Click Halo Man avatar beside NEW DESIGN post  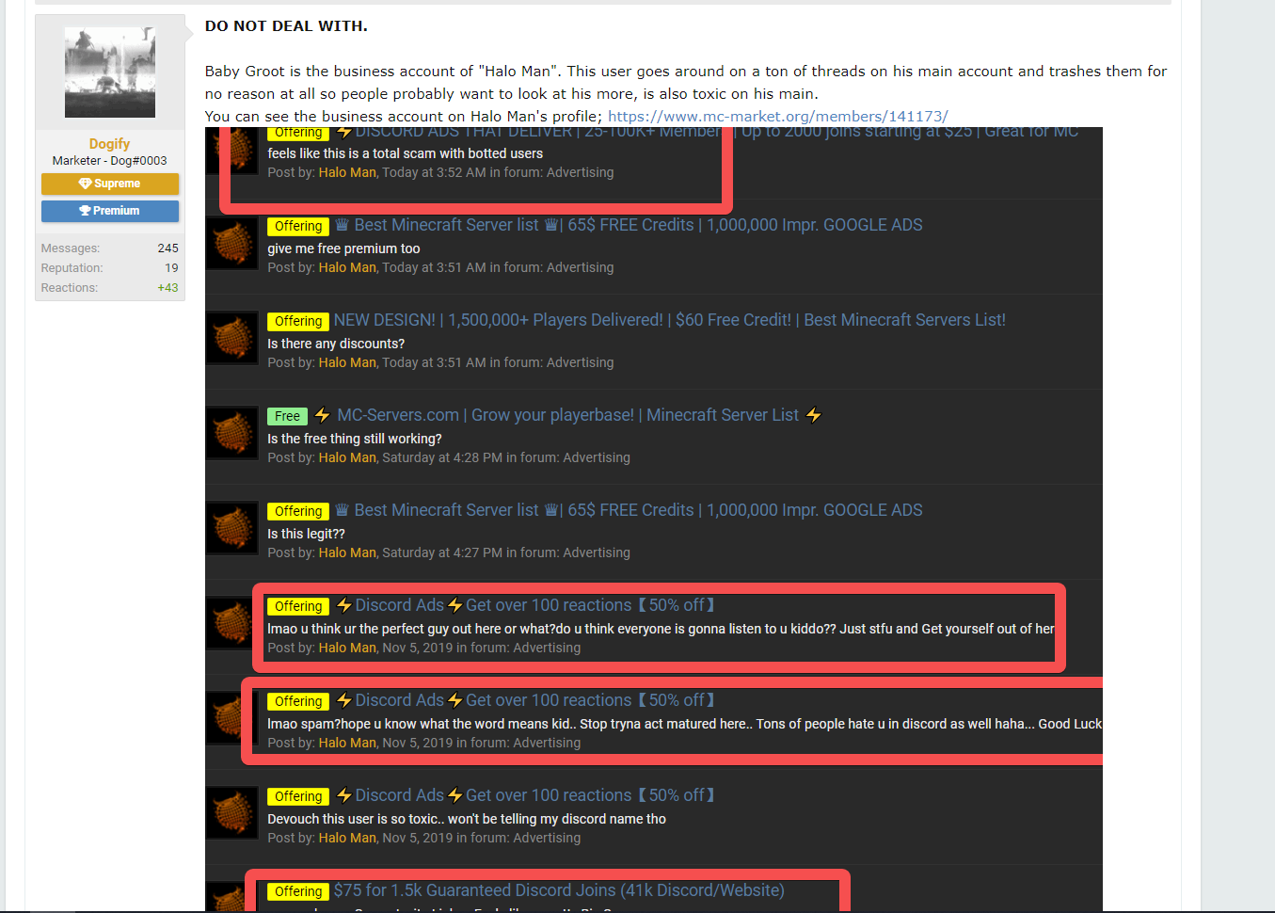point(232,339)
